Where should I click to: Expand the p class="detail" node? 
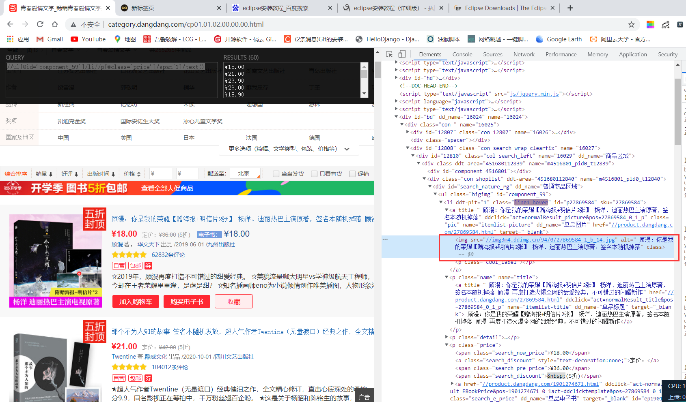(447, 337)
